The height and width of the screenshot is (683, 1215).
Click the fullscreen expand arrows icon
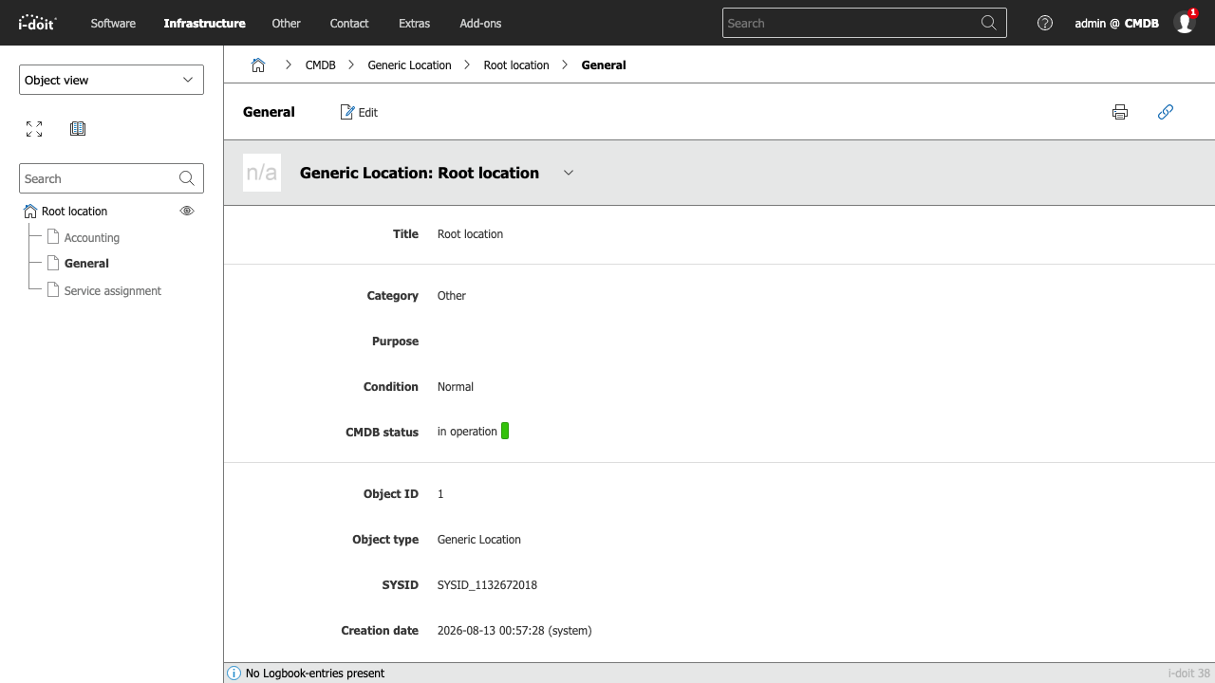tap(34, 129)
